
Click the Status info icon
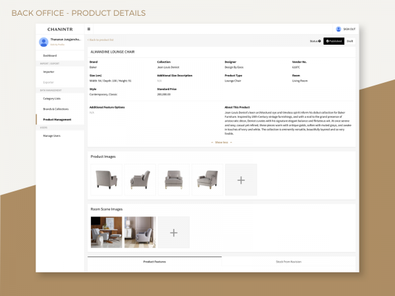click(321, 41)
